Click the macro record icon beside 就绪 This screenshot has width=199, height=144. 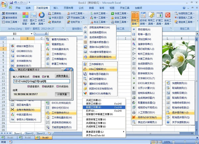coord(11,142)
